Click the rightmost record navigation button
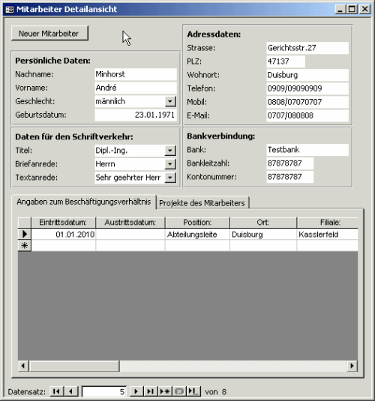Viewport: 375px width, 401px height. click(x=193, y=391)
